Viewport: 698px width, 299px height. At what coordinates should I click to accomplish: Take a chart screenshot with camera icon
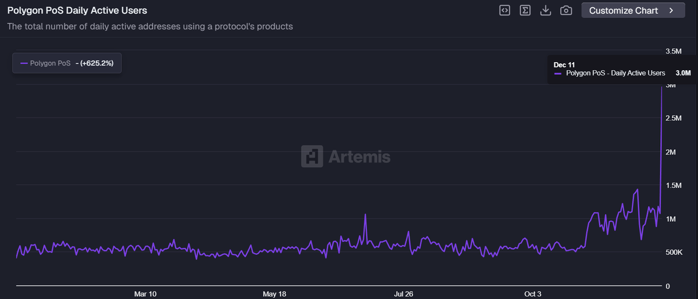(x=566, y=10)
